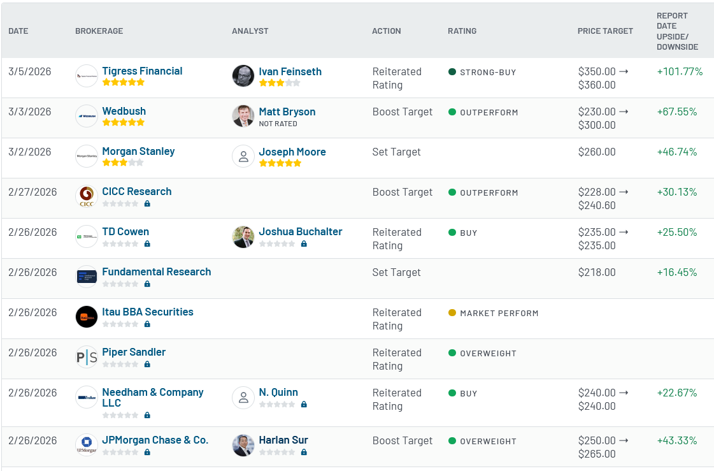Click the lock icon beside N. Quinn's rating
This screenshot has width=714, height=471.
pos(304,404)
